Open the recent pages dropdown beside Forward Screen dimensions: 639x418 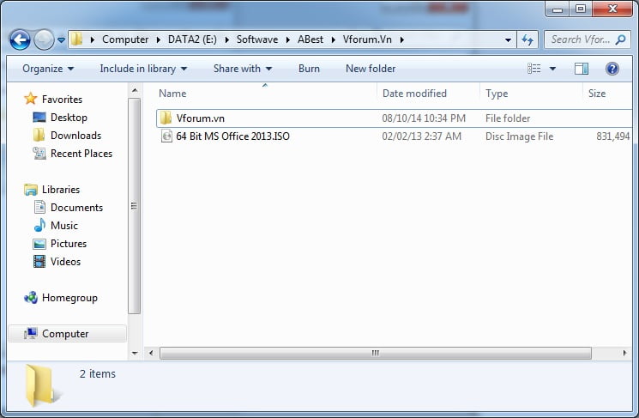point(61,40)
